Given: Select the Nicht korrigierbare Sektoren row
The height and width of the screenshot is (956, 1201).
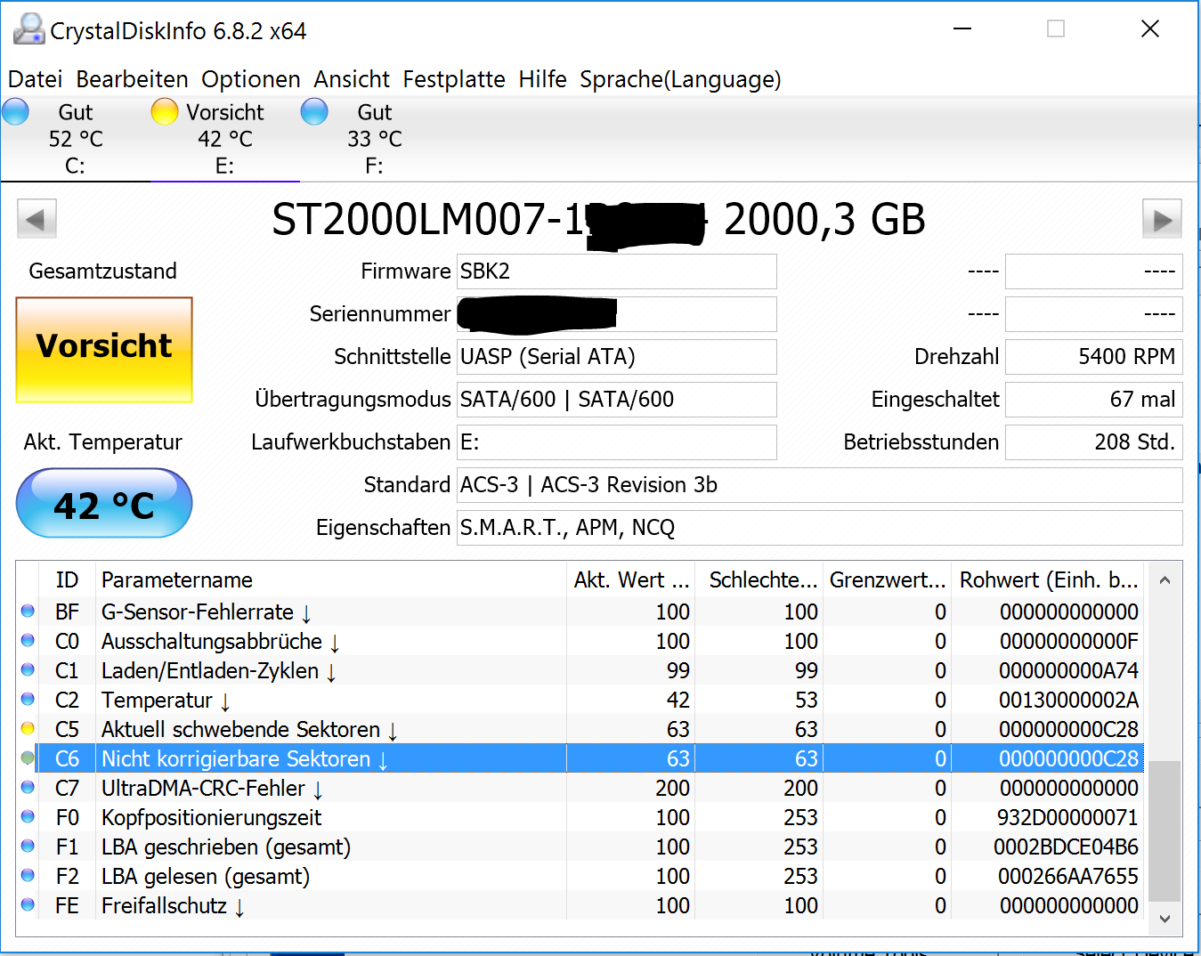Looking at the screenshot, I should pos(581,759).
